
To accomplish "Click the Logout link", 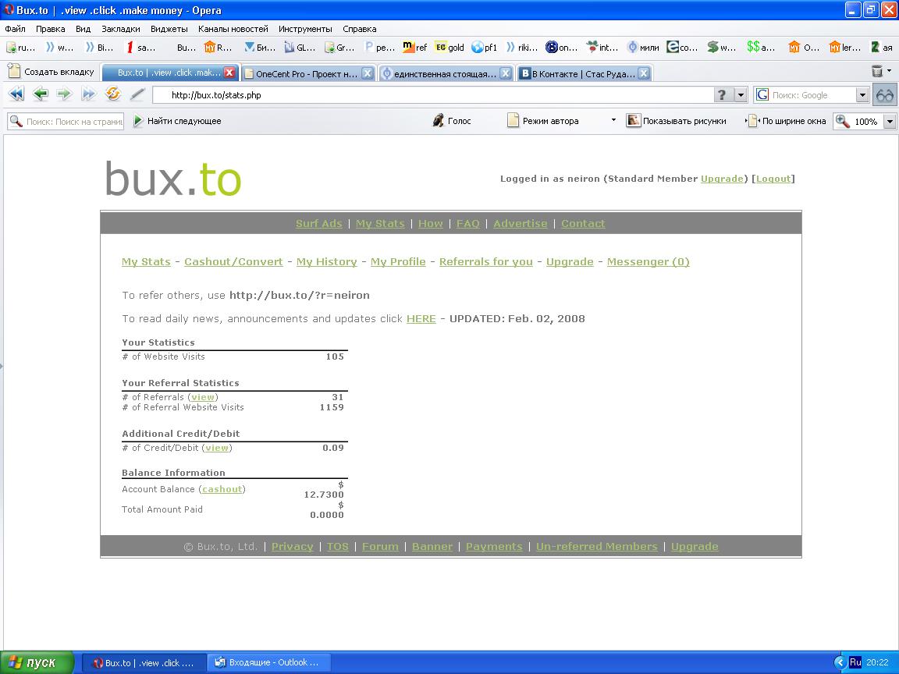I will 773,179.
